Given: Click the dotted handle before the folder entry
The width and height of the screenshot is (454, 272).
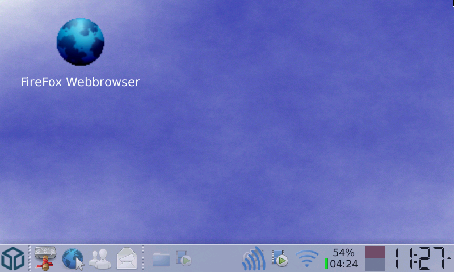Looking at the screenshot, I should pyautogui.click(x=143, y=259).
